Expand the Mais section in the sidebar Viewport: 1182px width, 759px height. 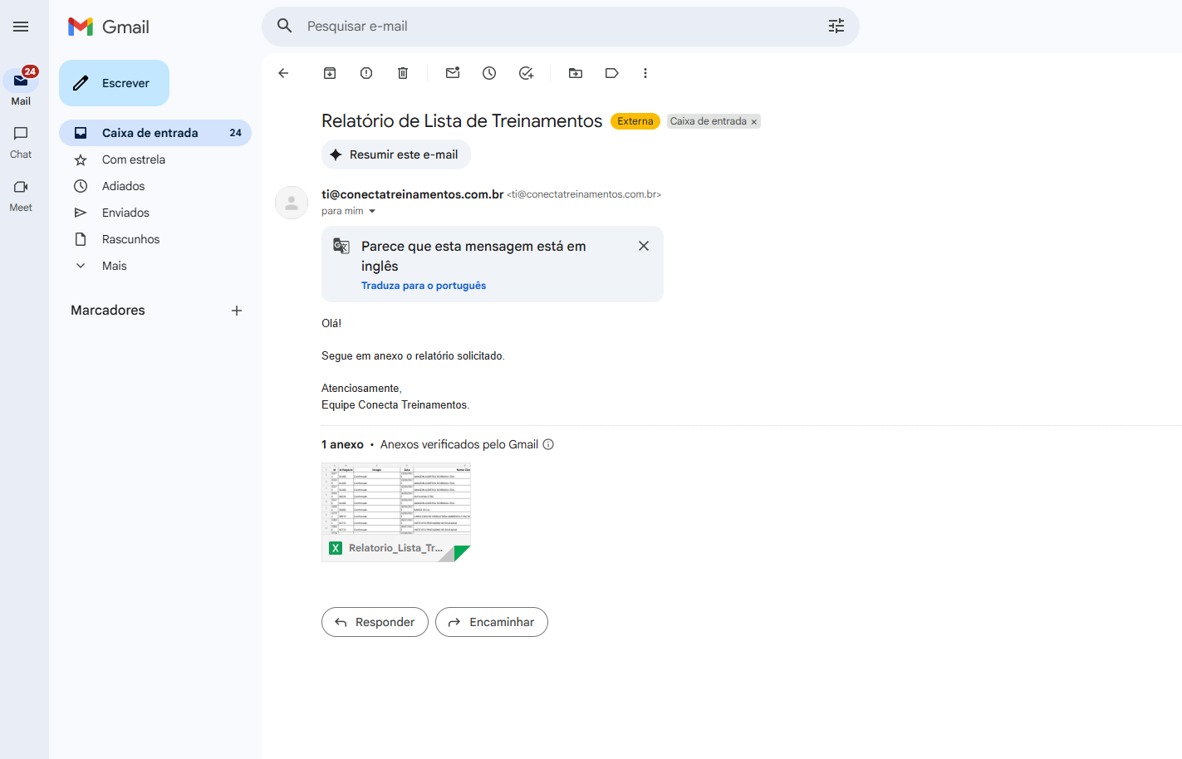(x=114, y=266)
